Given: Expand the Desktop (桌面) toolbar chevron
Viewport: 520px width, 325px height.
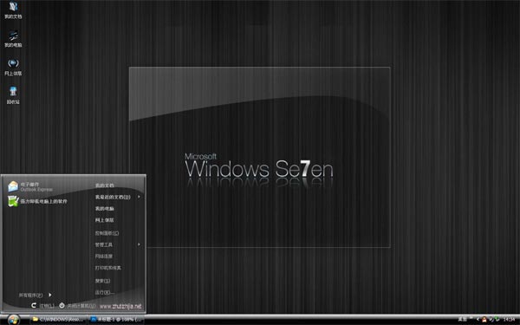Looking at the screenshot, I should 471,317.
